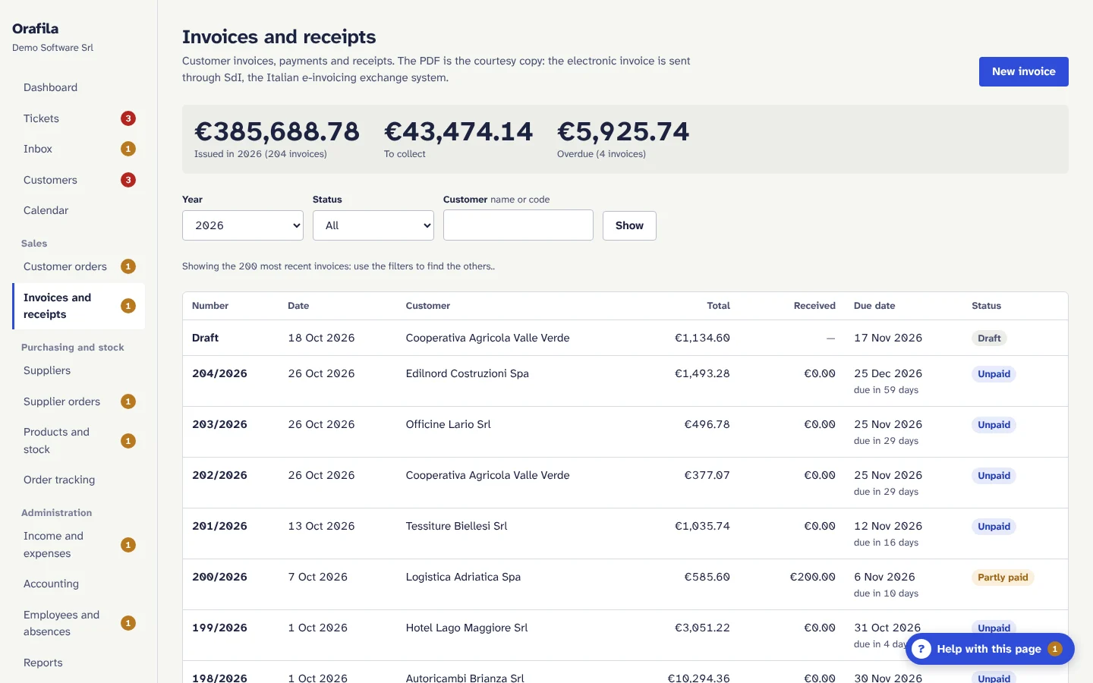Screen dimensions: 1093x683
Task: Click Edilnord Costruzioni Spa customer cell
Action: [x=467, y=373]
